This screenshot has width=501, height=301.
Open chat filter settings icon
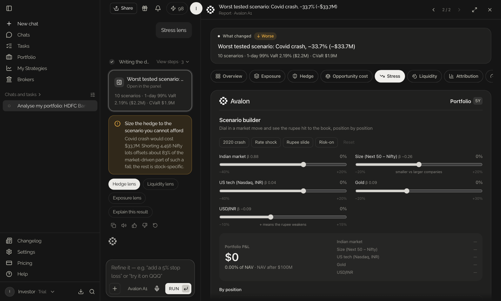click(x=93, y=94)
